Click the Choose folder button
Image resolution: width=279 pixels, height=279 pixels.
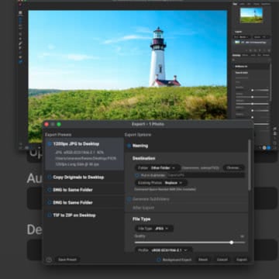233,168
